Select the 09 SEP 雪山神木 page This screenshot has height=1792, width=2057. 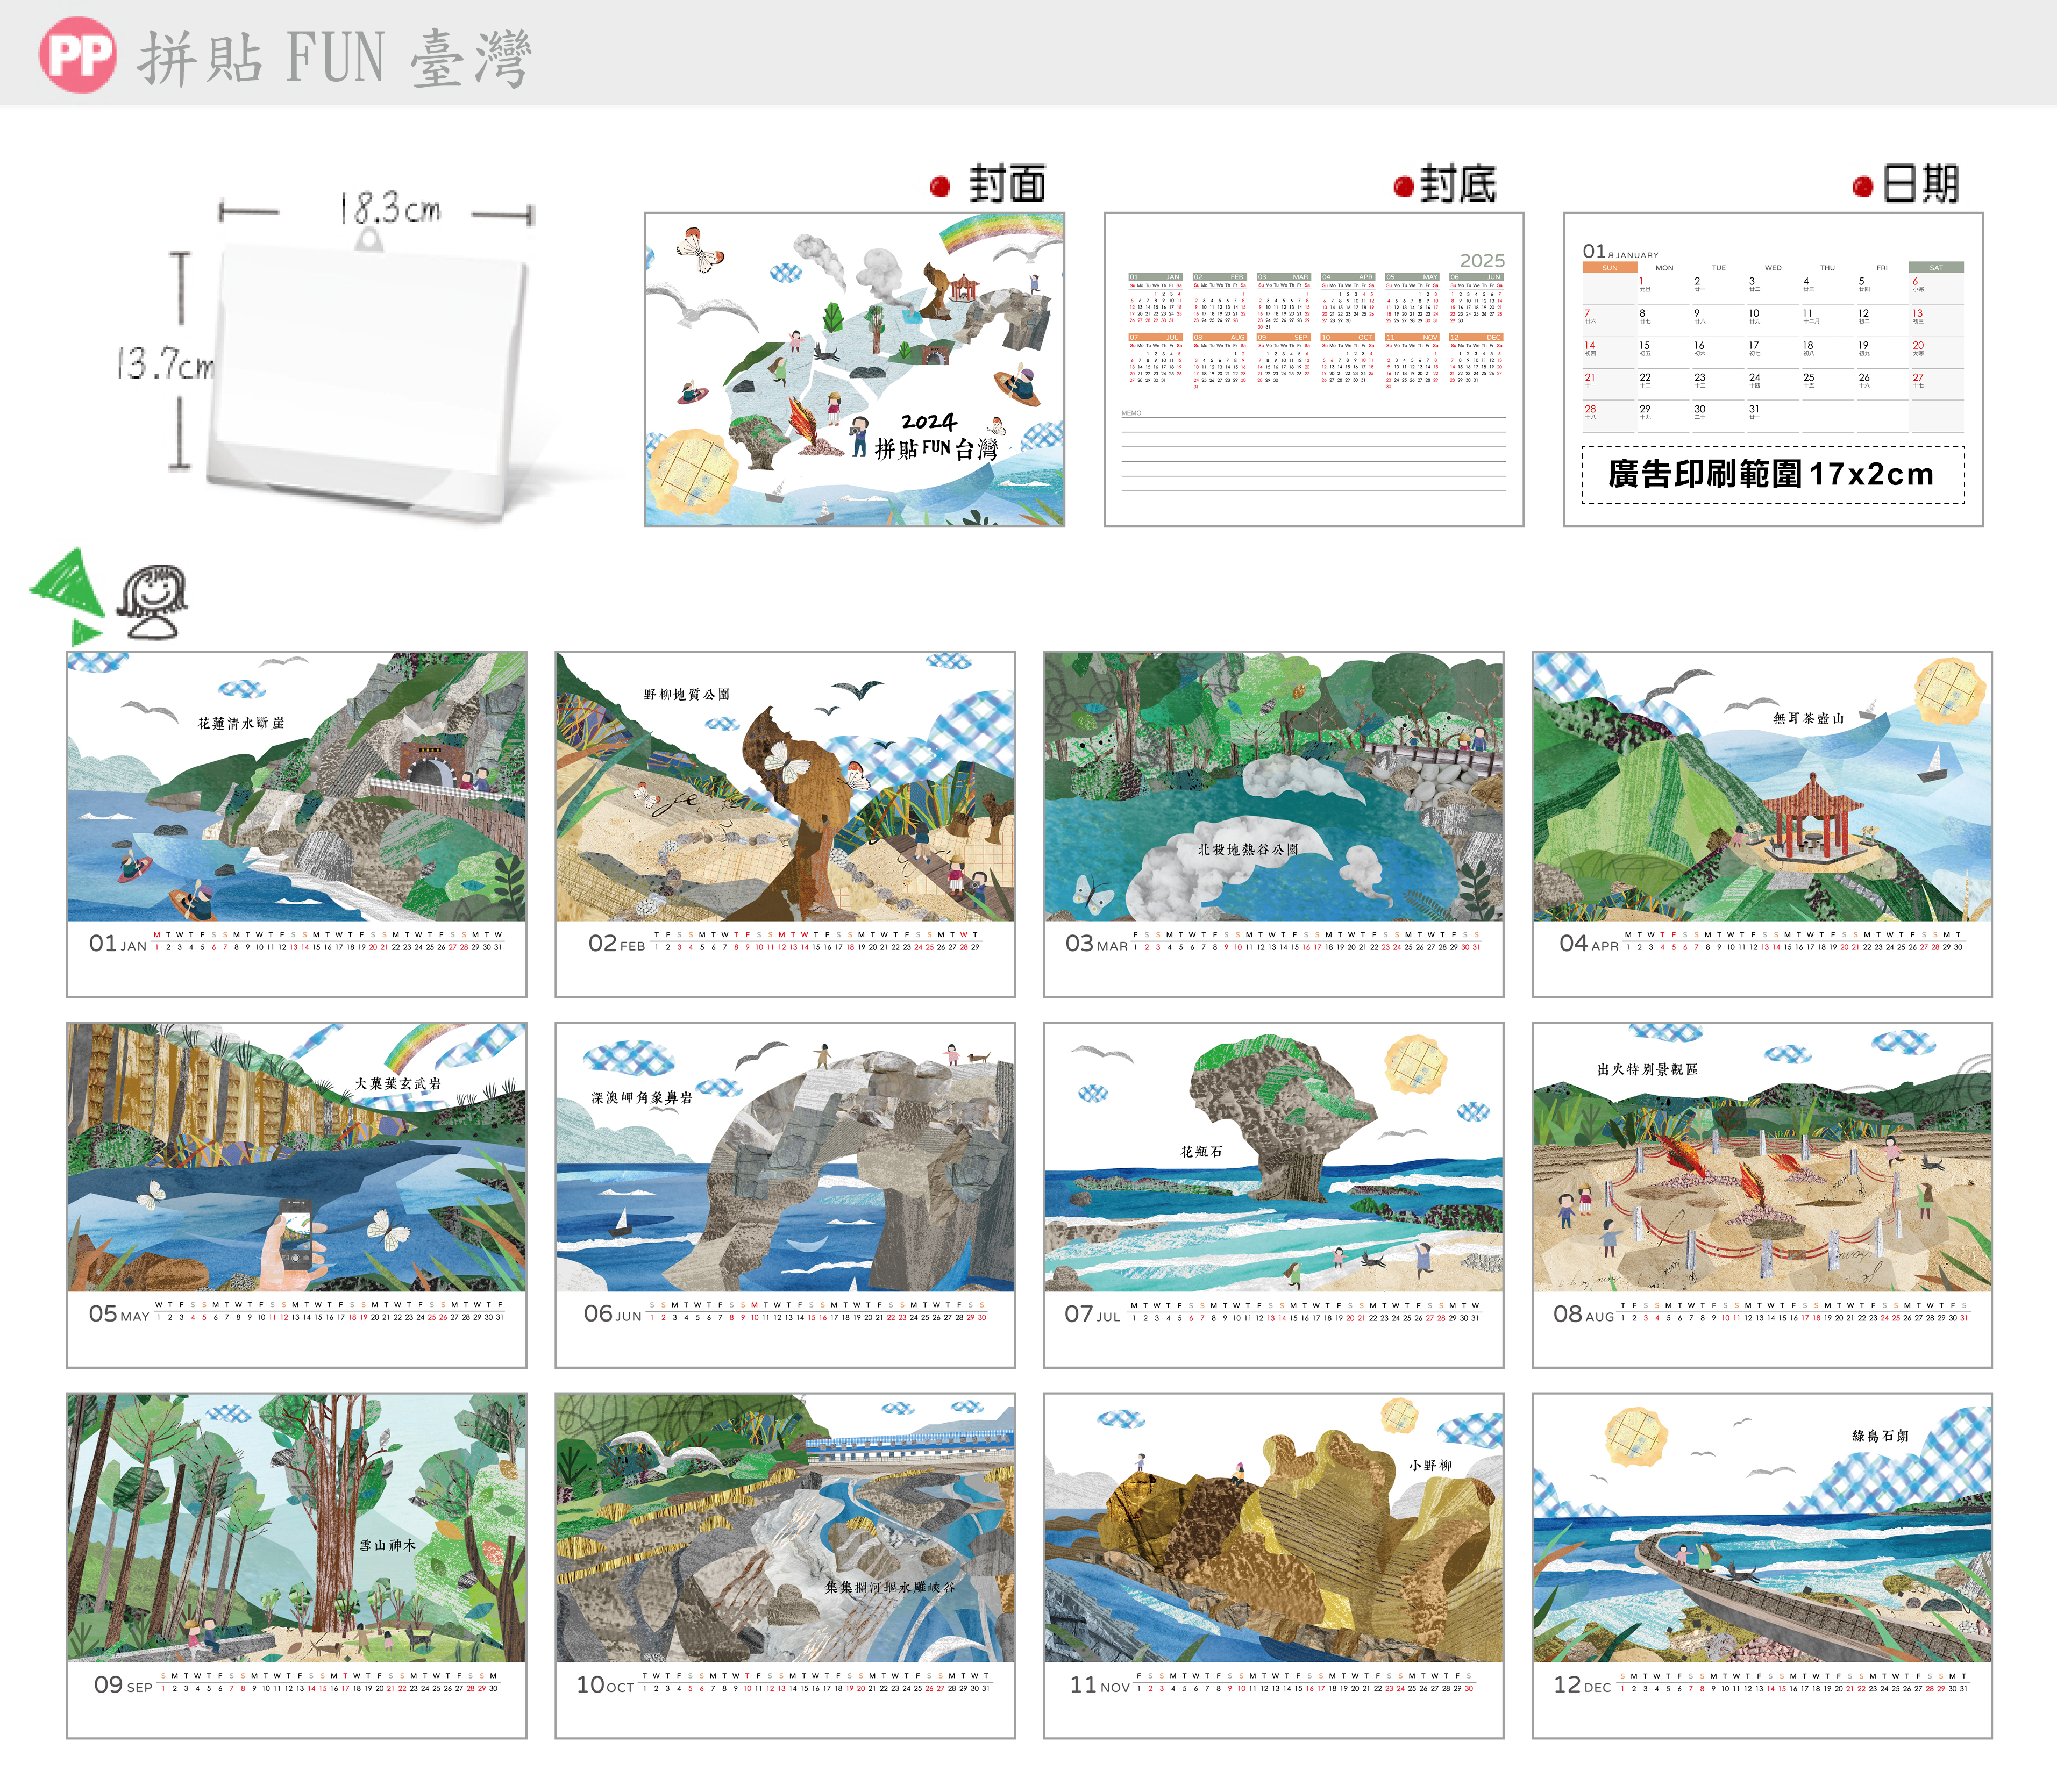296,1565
